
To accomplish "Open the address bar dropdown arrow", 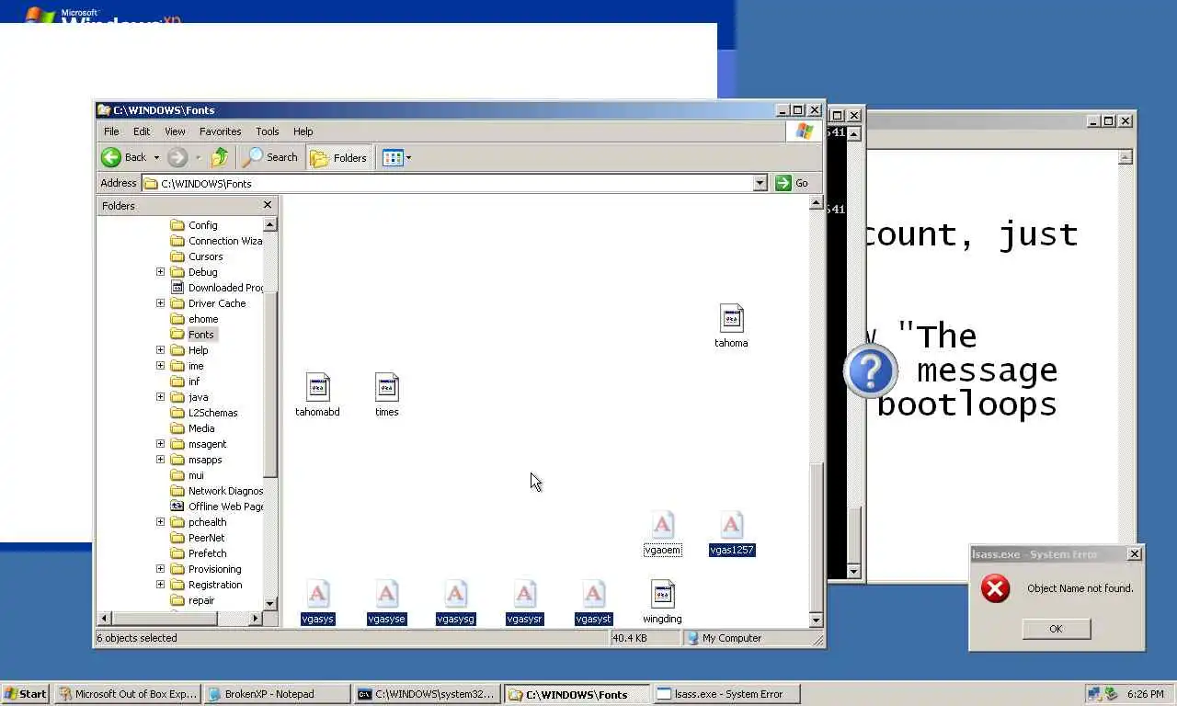I will pyautogui.click(x=760, y=183).
